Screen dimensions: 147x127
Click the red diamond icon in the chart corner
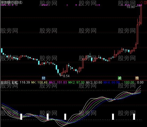[141, 2]
